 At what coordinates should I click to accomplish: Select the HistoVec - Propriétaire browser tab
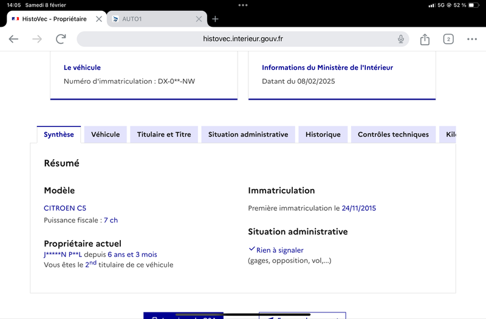tap(56, 19)
